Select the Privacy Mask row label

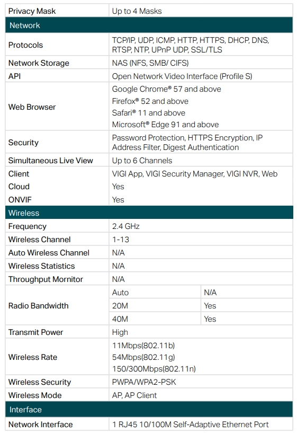click(x=32, y=11)
